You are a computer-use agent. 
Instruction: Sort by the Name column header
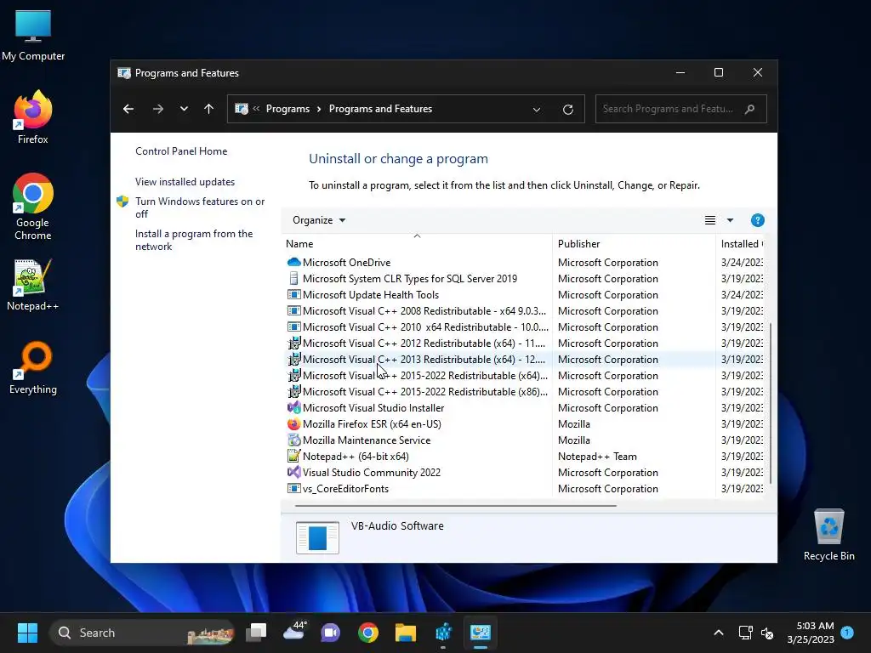pos(417,244)
